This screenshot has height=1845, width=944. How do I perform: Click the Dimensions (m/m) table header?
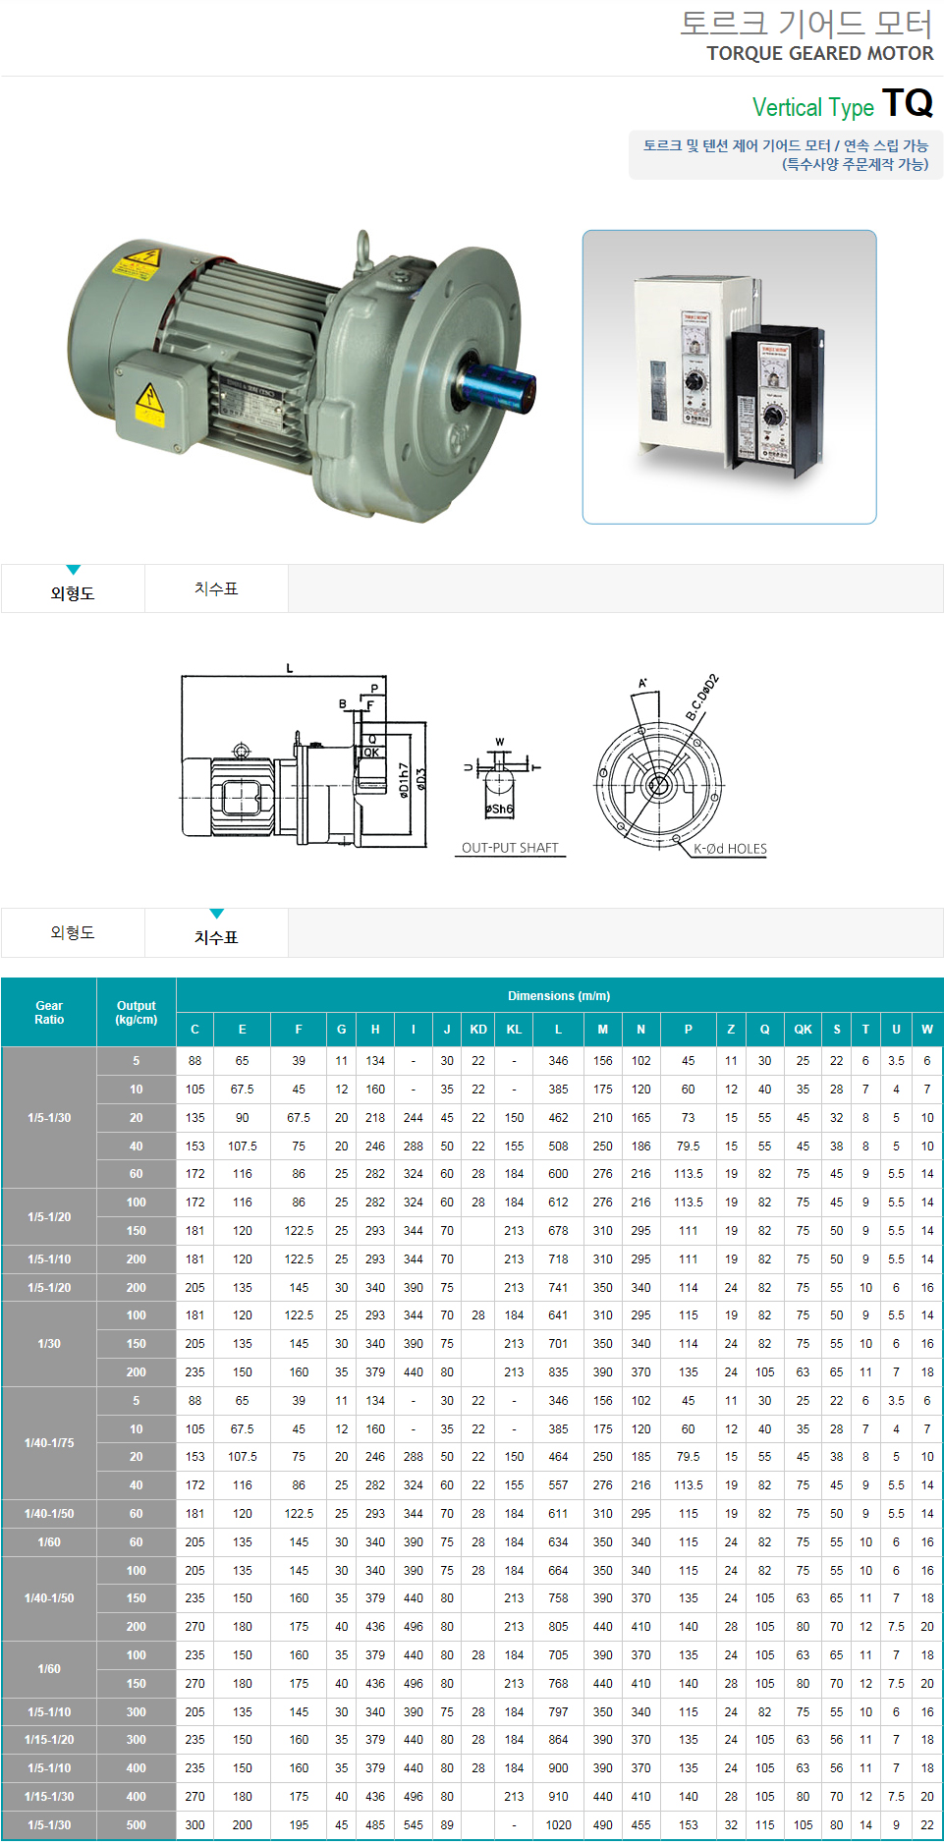coord(559,996)
